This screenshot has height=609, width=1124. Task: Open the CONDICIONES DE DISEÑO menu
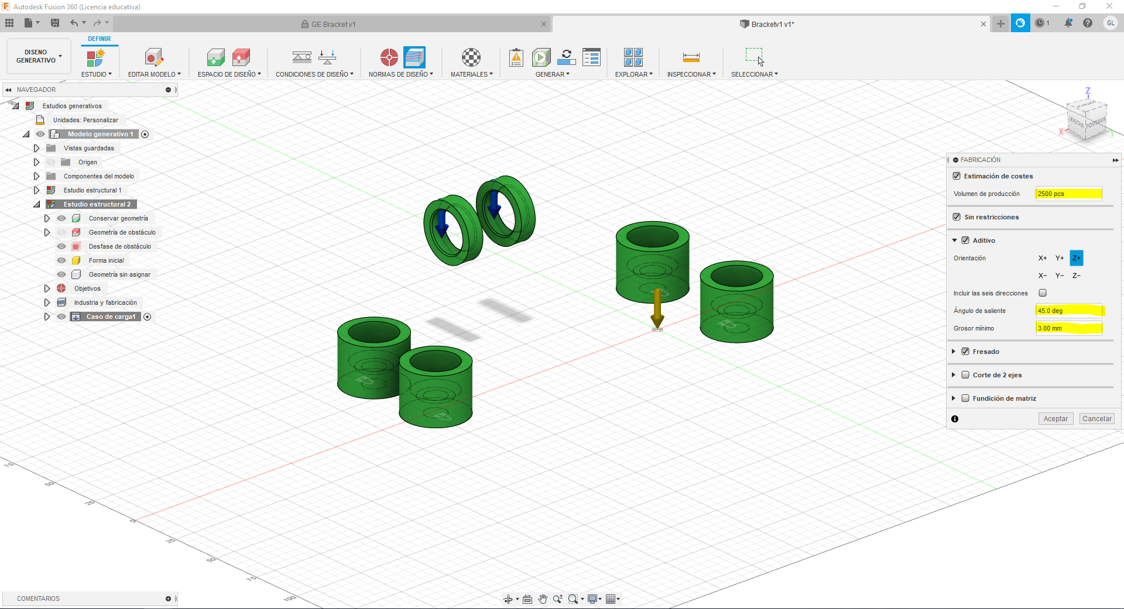314,74
